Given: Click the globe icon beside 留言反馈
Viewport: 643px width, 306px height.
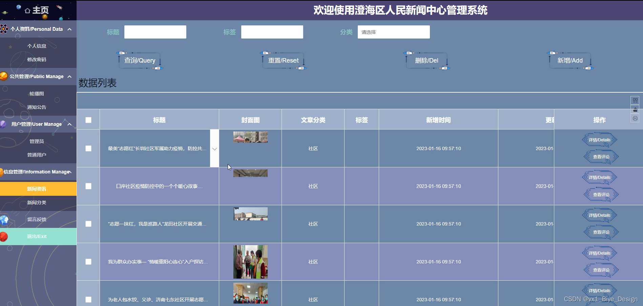Looking at the screenshot, I should pos(4,220).
